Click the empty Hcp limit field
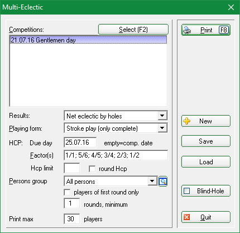The height and width of the screenshot is (233, 240). click(72, 168)
